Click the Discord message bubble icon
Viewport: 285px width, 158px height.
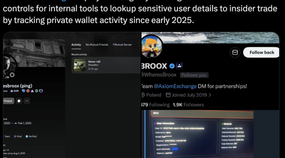[19, 101]
